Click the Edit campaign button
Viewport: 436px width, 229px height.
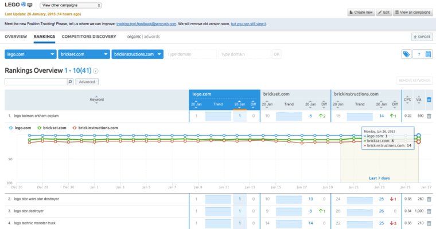tap(384, 12)
